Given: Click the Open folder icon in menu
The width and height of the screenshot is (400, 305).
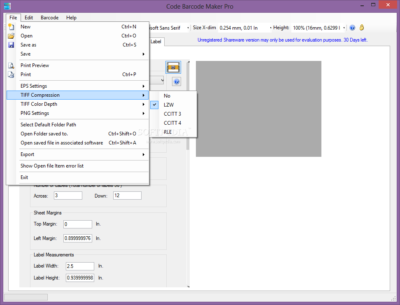Looking at the screenshot, I should [x=11, y=36].
